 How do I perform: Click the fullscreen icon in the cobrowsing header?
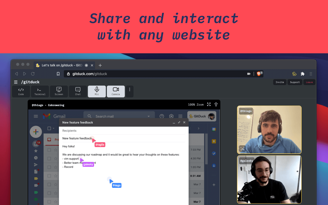tap(209, 105)
